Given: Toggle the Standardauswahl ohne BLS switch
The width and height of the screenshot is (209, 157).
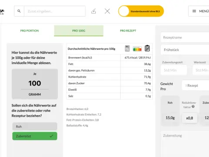Looking at the screenshot, I should tap(141, 11).
